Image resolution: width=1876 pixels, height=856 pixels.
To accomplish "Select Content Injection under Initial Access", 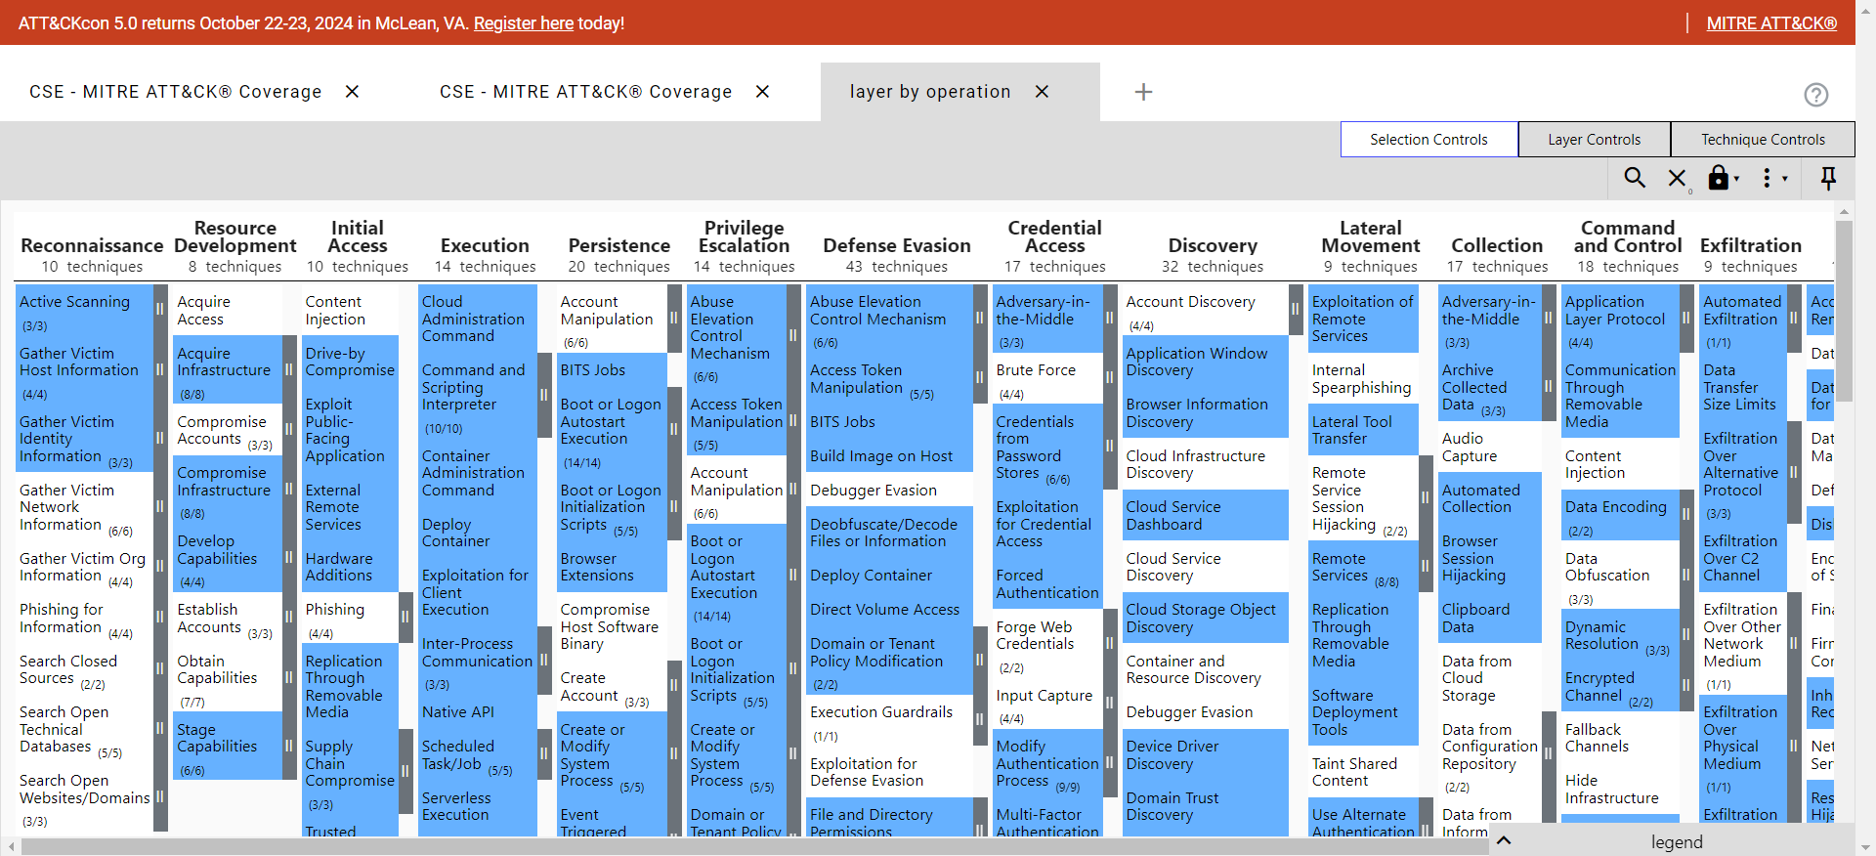I will pos(351,310).
